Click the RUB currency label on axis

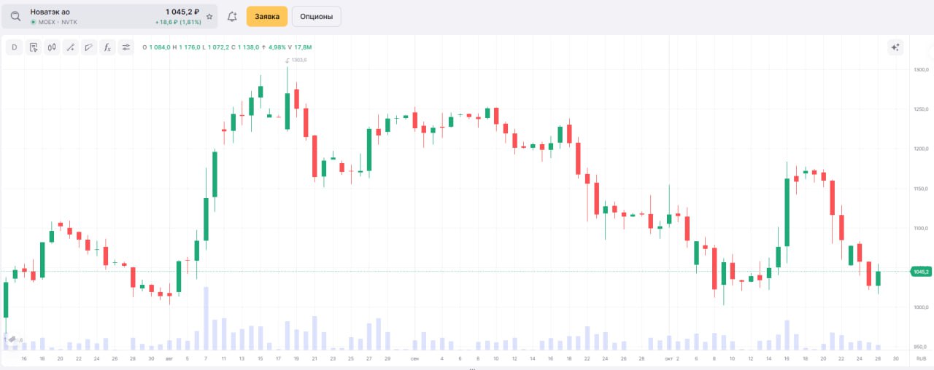(x=920, y=359)
